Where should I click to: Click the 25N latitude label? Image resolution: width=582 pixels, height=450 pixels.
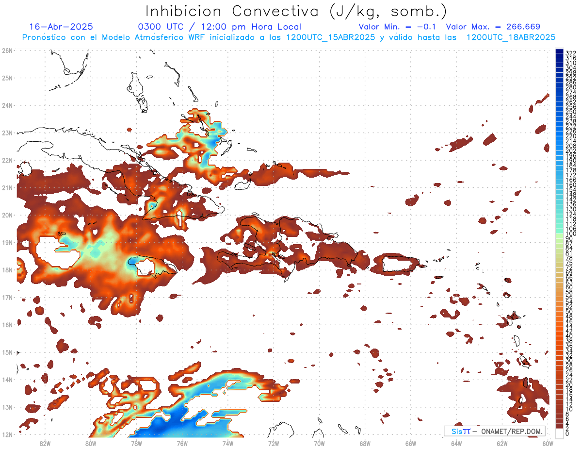click(x=7, y=78)
